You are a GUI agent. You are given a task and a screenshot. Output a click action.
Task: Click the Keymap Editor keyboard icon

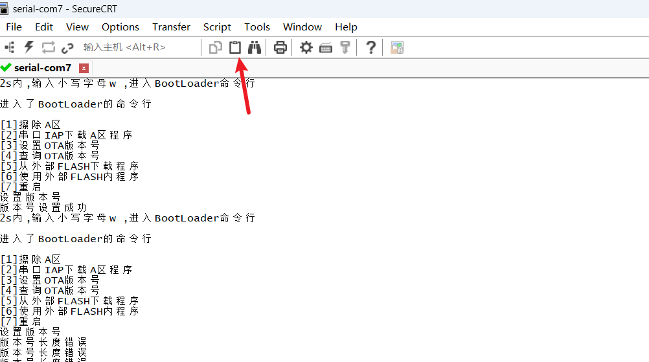coord(326,47)
